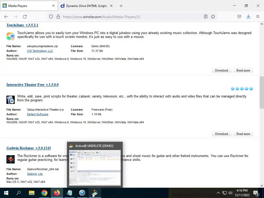Close the Dynamic Drive DHTML Scripts tab

point(111,6)
